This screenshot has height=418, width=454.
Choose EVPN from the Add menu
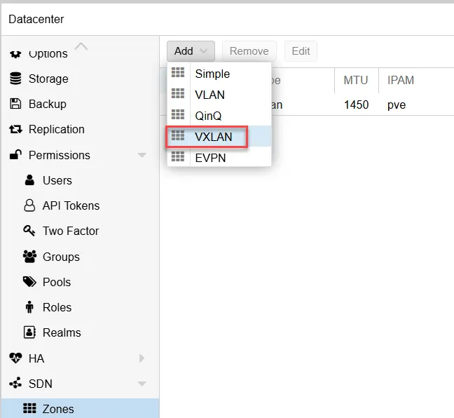[219, 158]
